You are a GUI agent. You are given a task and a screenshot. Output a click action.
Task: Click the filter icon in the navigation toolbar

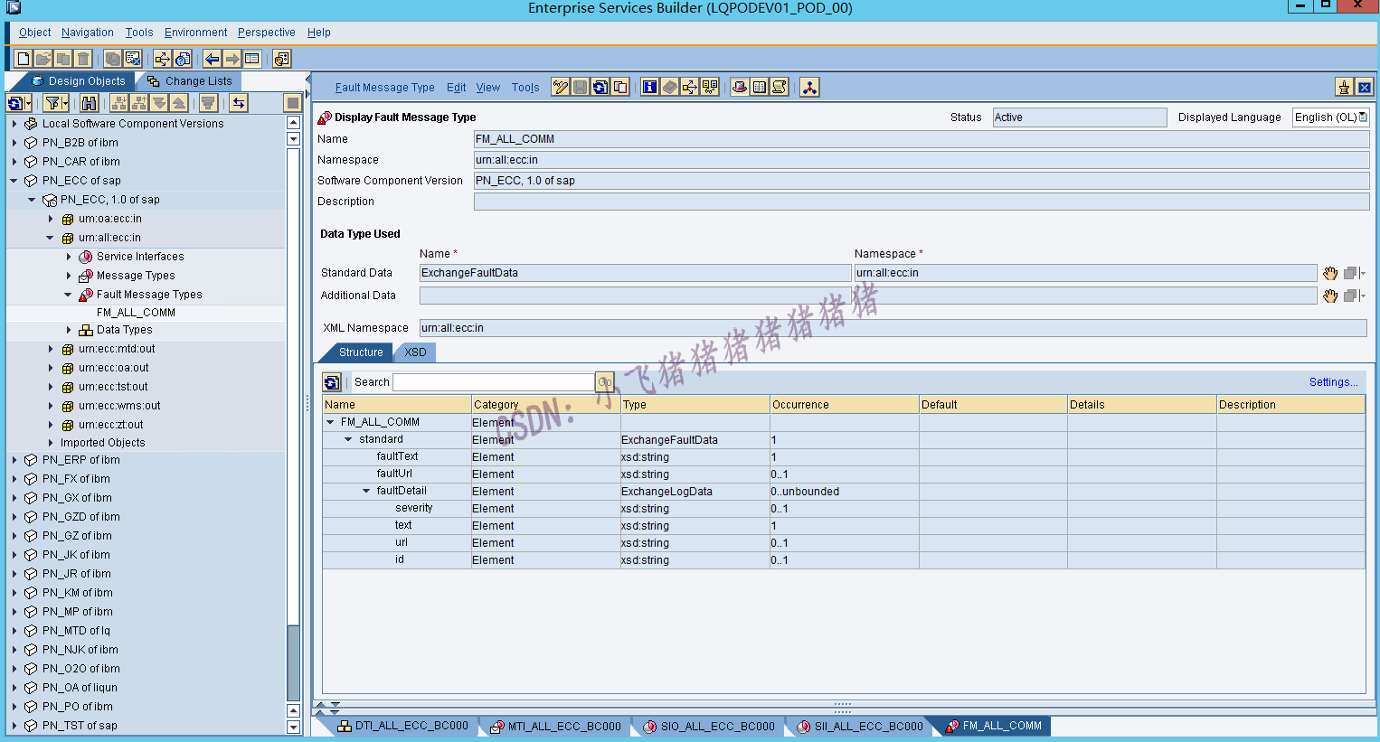(52, 102)
